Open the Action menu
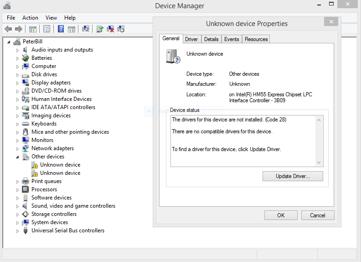Screen dimensions: 361x262 [x=30, y=18]
